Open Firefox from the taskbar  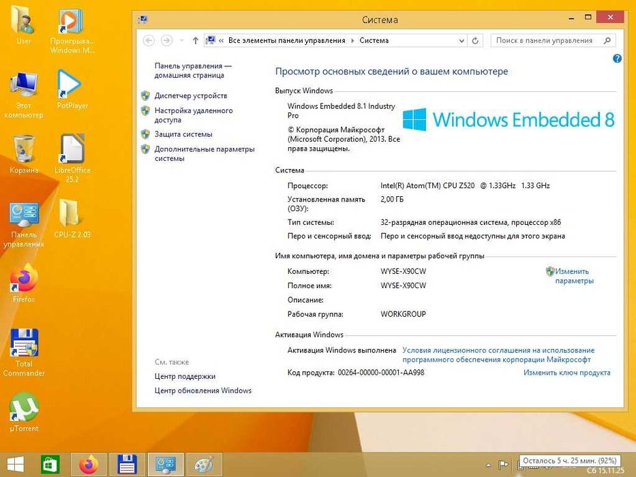[x=89, y=465]
